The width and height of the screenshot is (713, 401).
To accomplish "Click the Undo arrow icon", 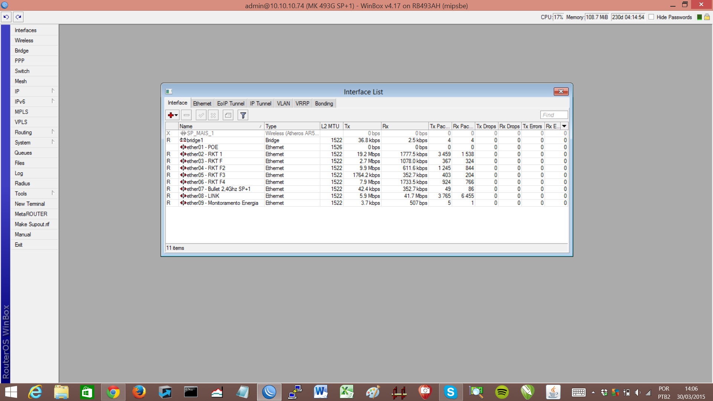I will (x=6, y=17).
